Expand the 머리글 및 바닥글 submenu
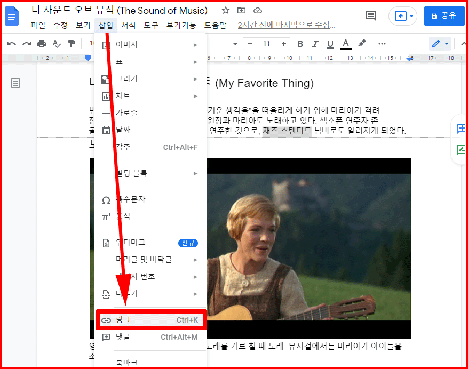 click(x=150, y=260)
